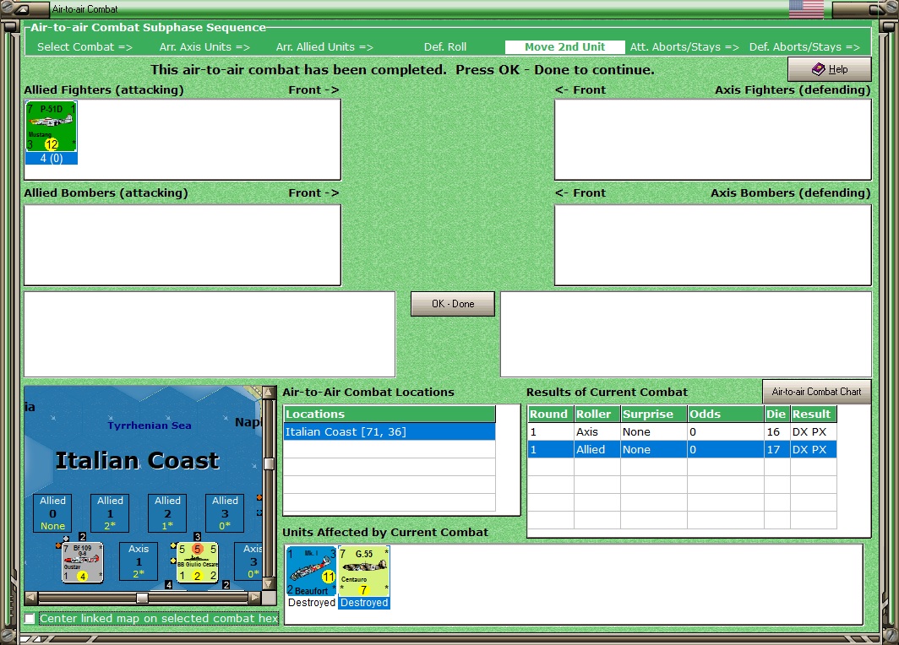Image resolution: width=899 pixels, height=645 pixels.
Task: Click the Die column header
Action: pyautogui.click(x=776, y=415)
